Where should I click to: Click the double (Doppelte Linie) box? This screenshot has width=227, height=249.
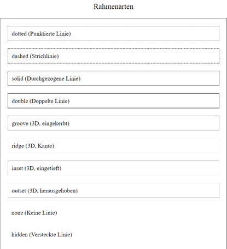click(113, 101)
